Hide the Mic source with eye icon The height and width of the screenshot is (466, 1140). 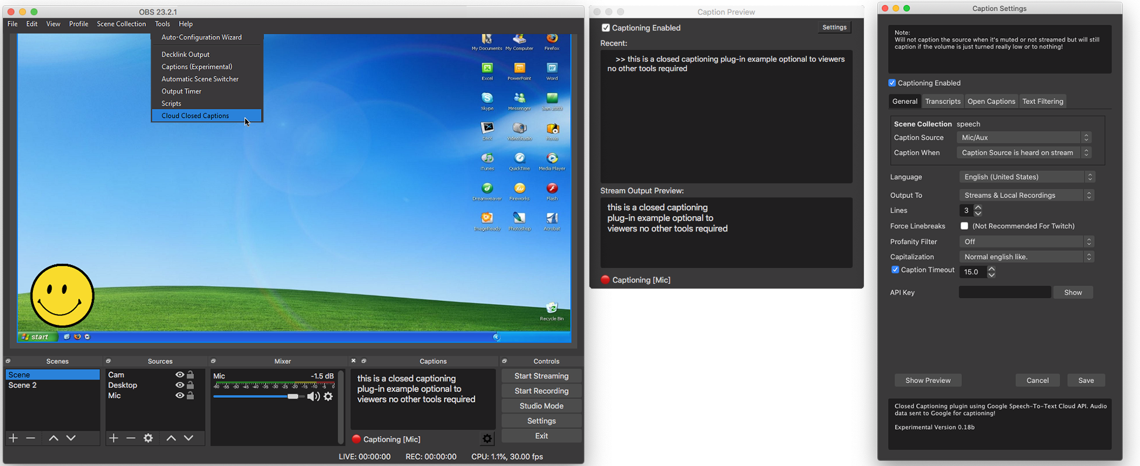pyautogui.click(x=180, y=396)
